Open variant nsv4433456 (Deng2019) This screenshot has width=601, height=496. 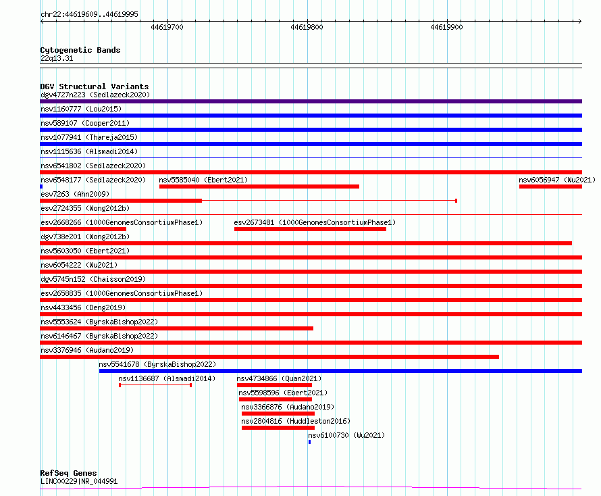tap(83, 307)
